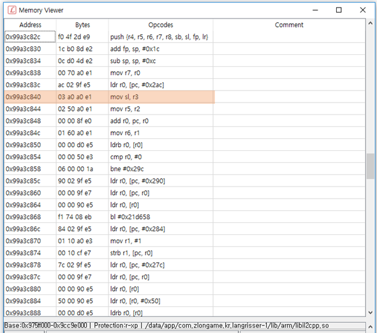Select address 0x99a3c830
377x333 pixels.
24,49
